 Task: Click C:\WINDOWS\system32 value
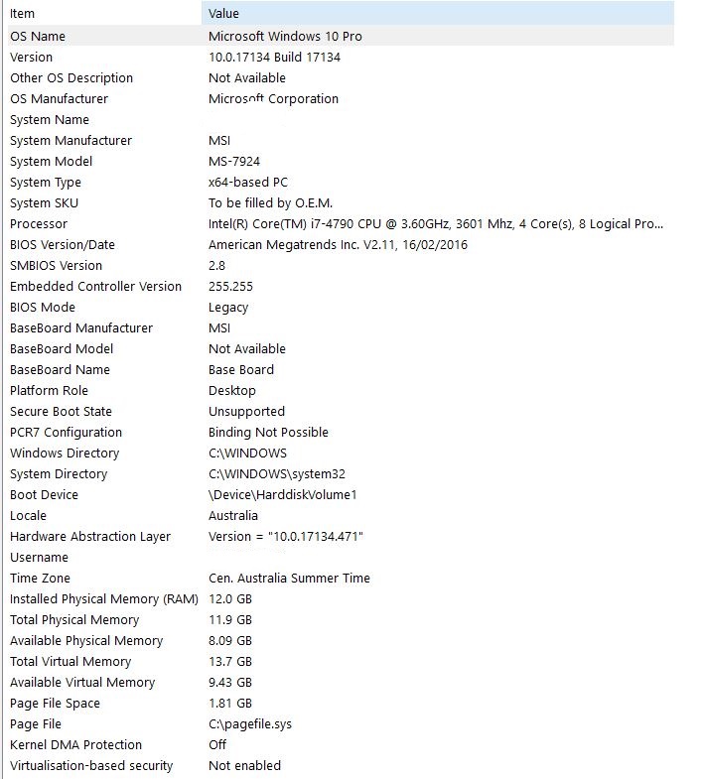click(x=277, y=474)
